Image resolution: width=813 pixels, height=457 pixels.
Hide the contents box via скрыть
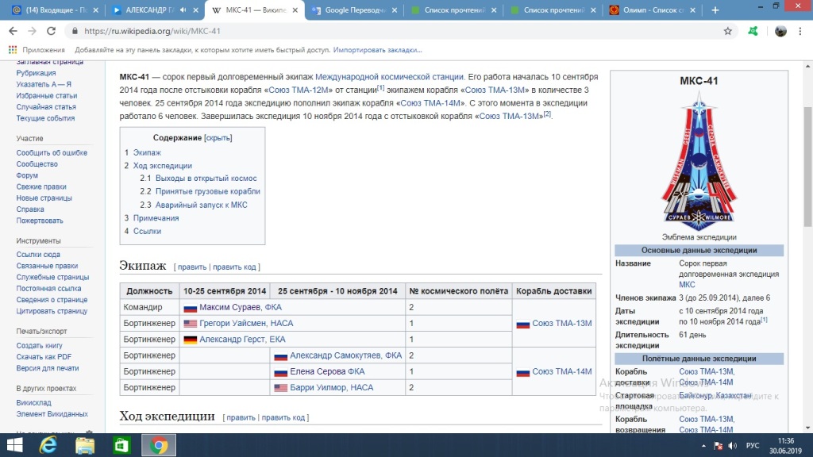pyautogui.click(x=218, y=138)
